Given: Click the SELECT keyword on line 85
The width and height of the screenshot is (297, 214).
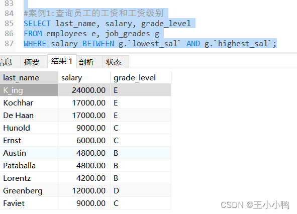Looking at the screenshot, I should tap(37, 24).
